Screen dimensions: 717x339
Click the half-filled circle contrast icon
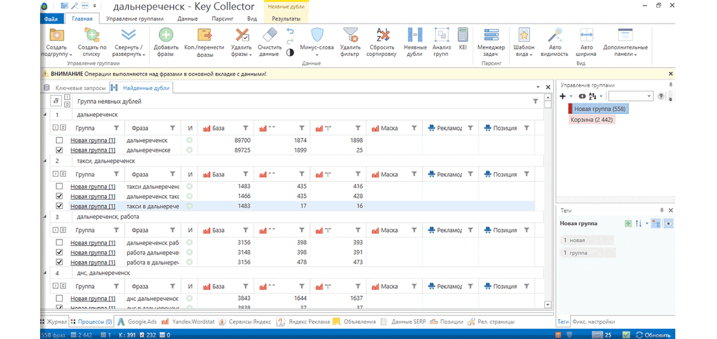(290, 52)
